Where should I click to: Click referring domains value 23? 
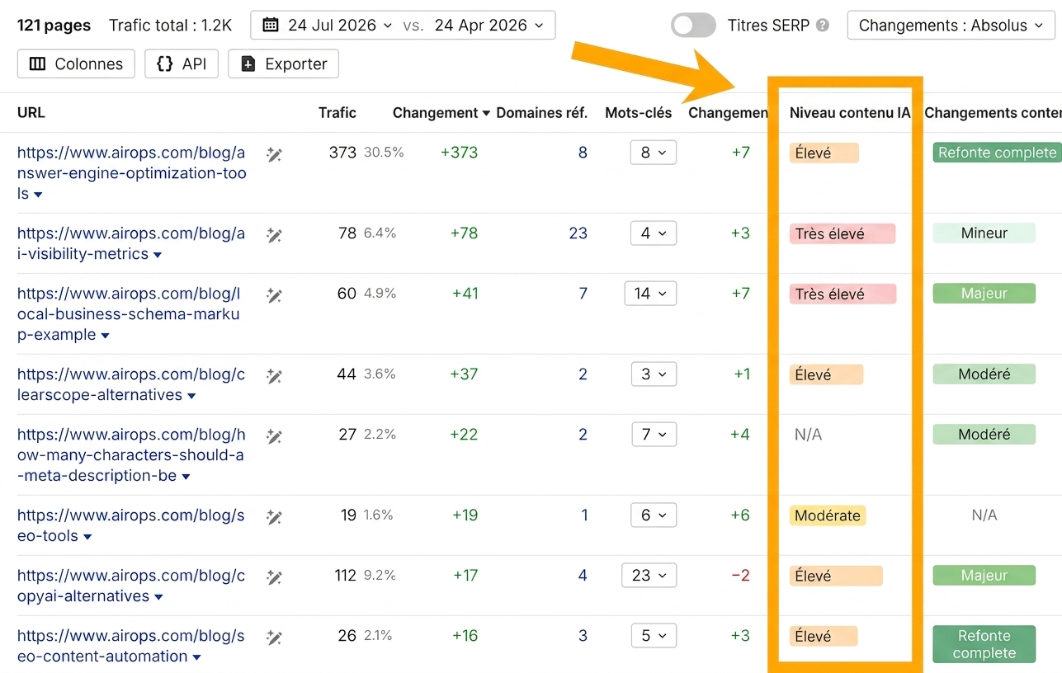[578, 233]
